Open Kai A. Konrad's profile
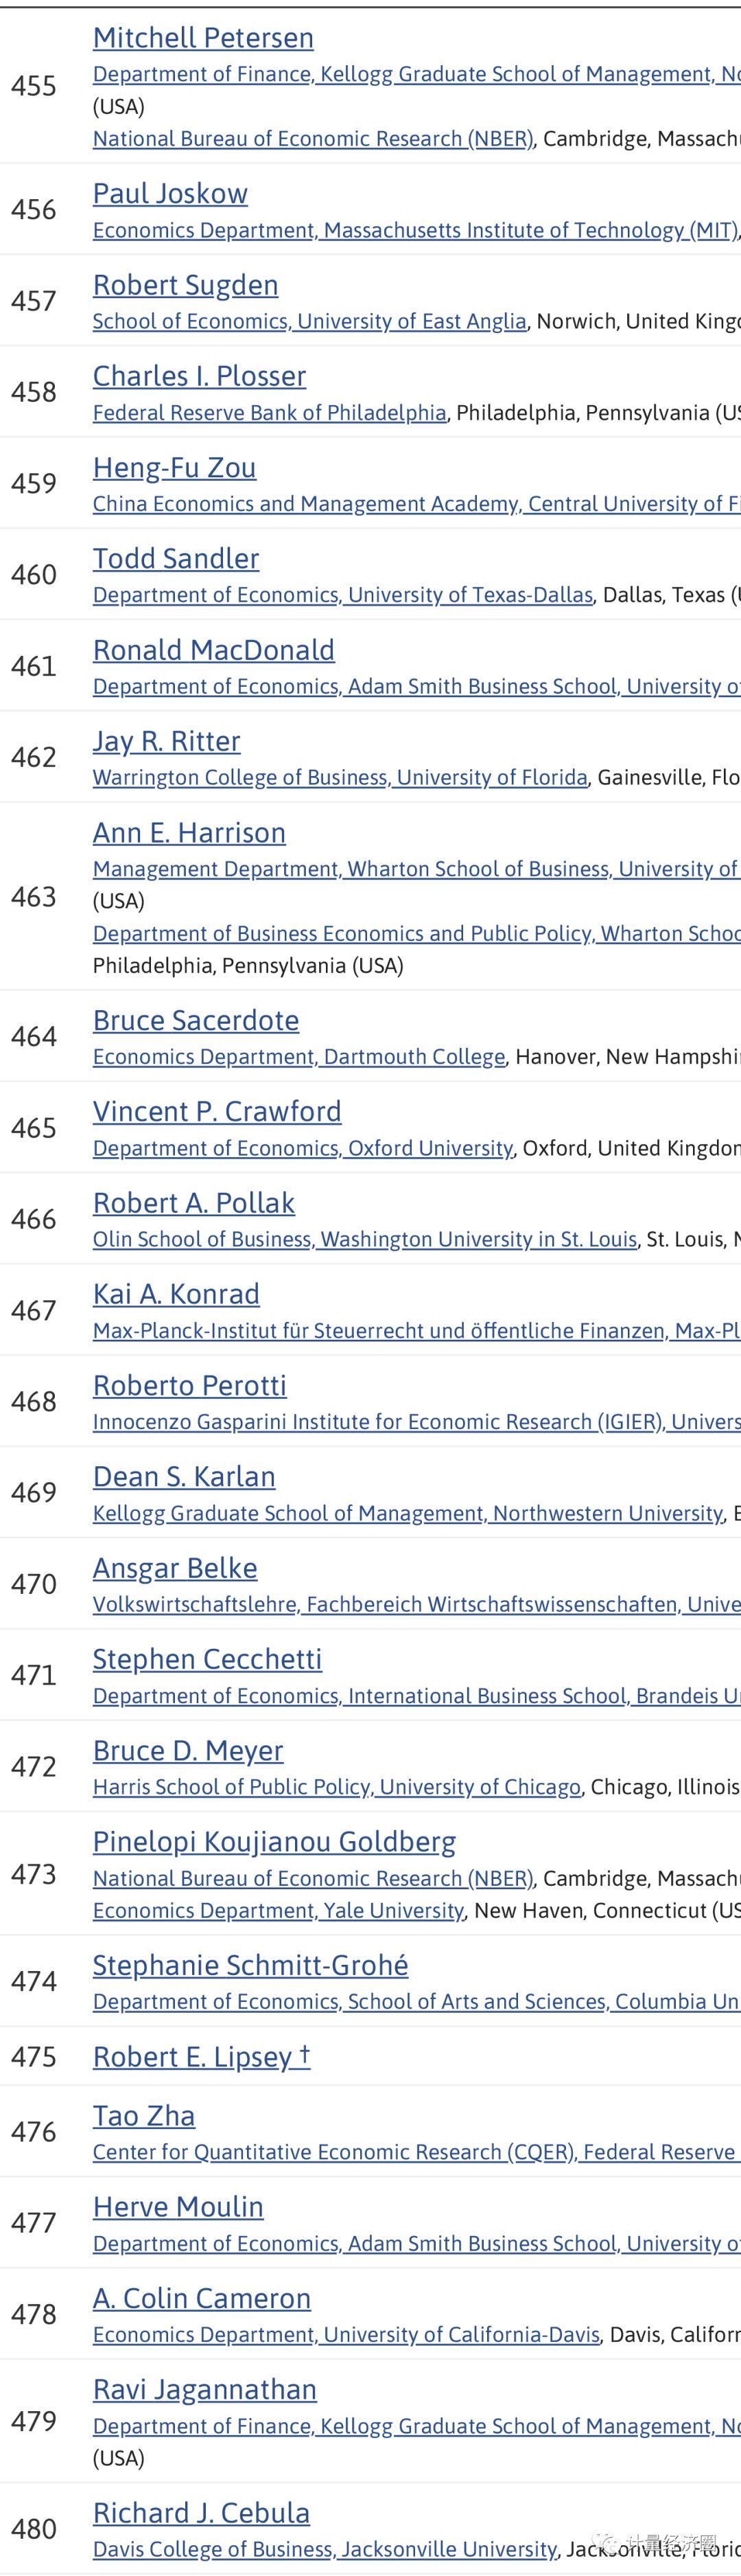This screenshot has height=2576, width=741. [x=176, y=1295]
